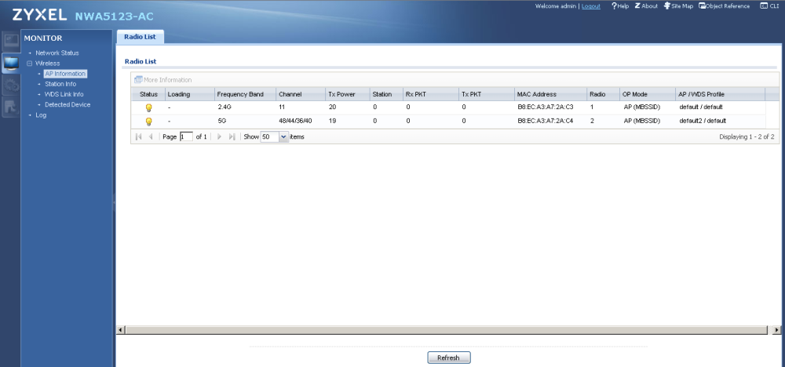The width and height of the screenshot is (785, 367).
Task: Click MAC address B8:EC:A3:A7:2A:C3
Action: (546, 107)
